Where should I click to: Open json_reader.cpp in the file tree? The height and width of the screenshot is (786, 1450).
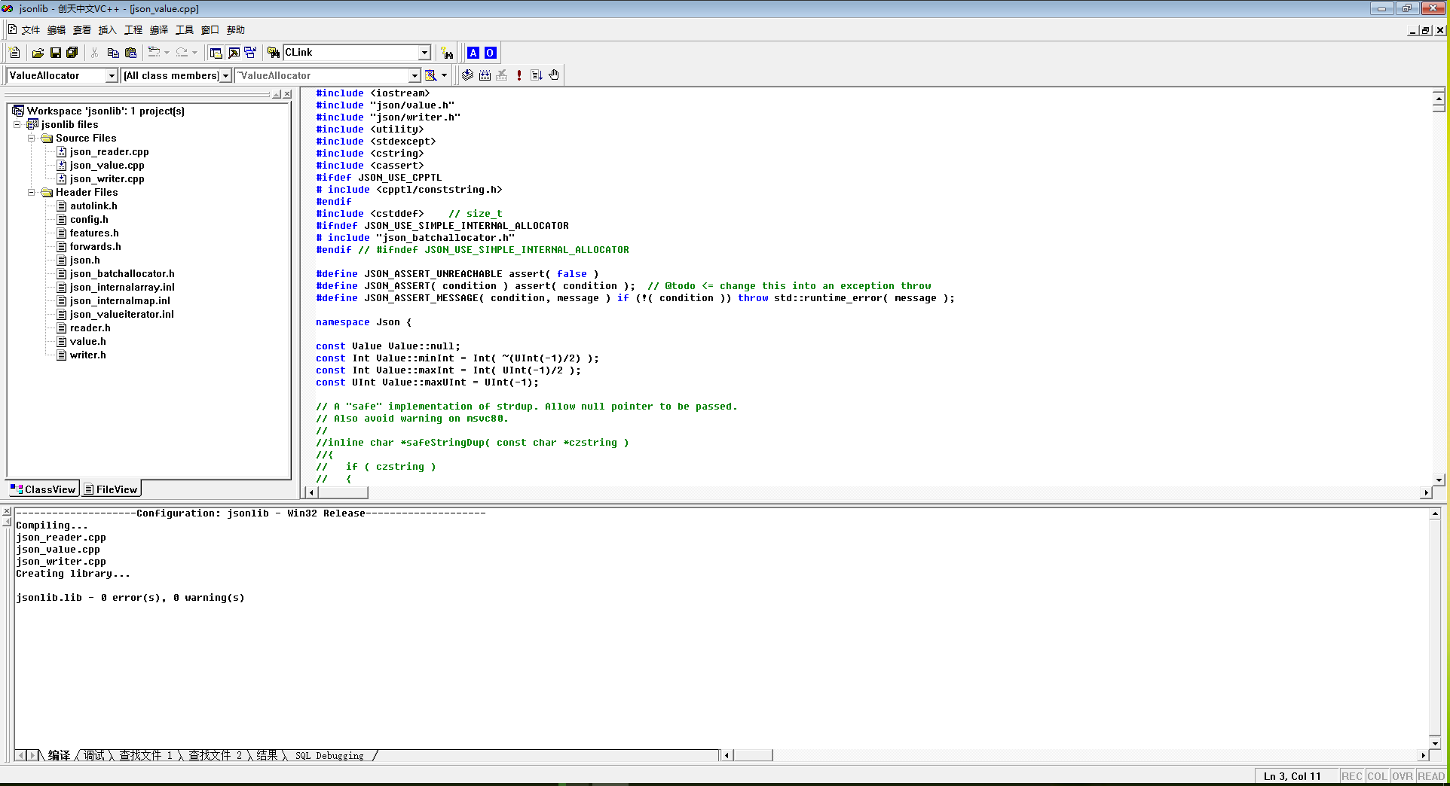click(109, 152)
